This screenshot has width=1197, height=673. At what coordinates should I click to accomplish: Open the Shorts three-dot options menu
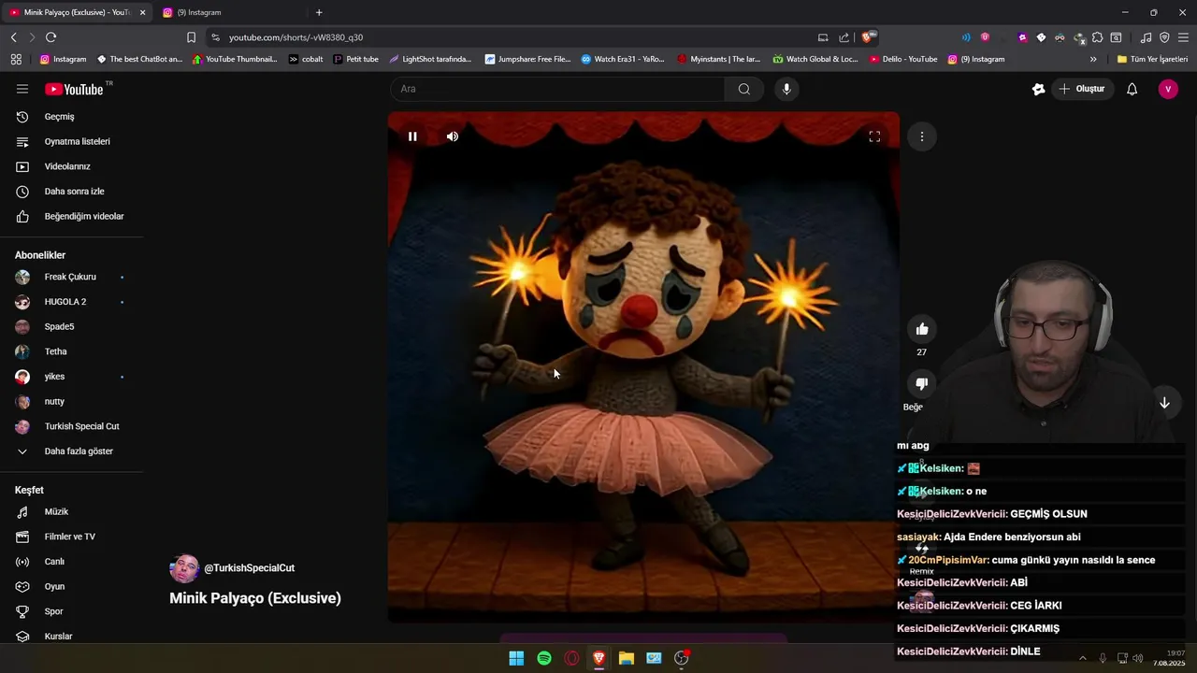tap(922, 136)
